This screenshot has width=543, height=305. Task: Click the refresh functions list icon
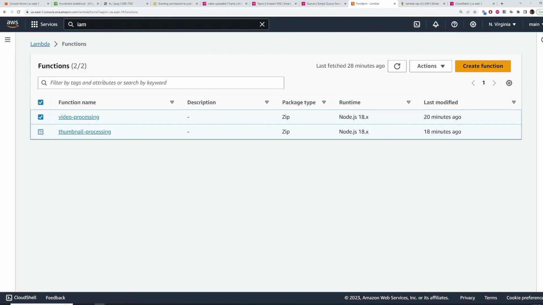pyautogui.click(x=397, y=66)
